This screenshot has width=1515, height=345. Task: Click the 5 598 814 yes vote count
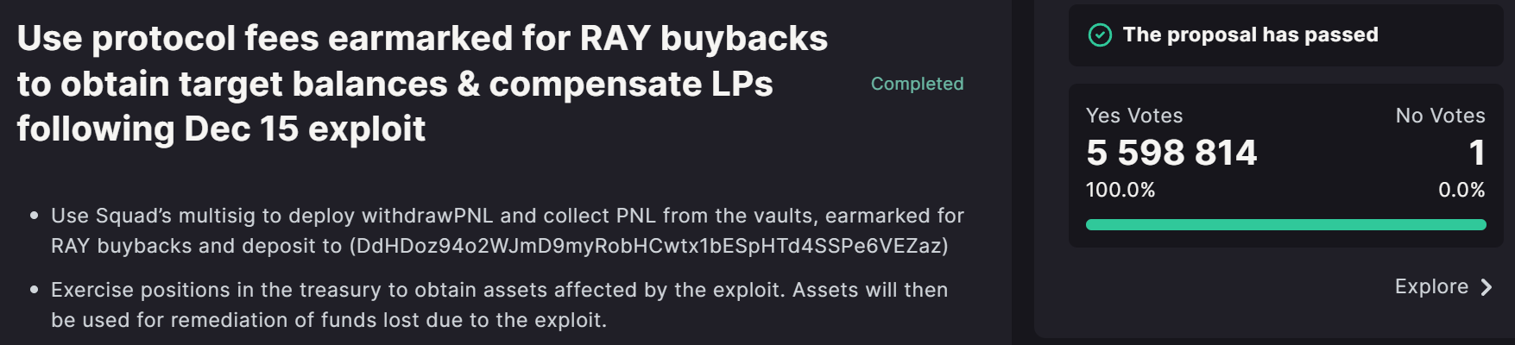coord(1171,153)
